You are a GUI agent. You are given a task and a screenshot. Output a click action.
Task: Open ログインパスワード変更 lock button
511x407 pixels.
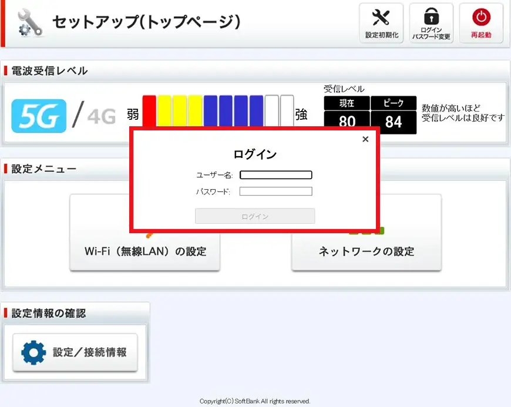click(x=431, y=23)
